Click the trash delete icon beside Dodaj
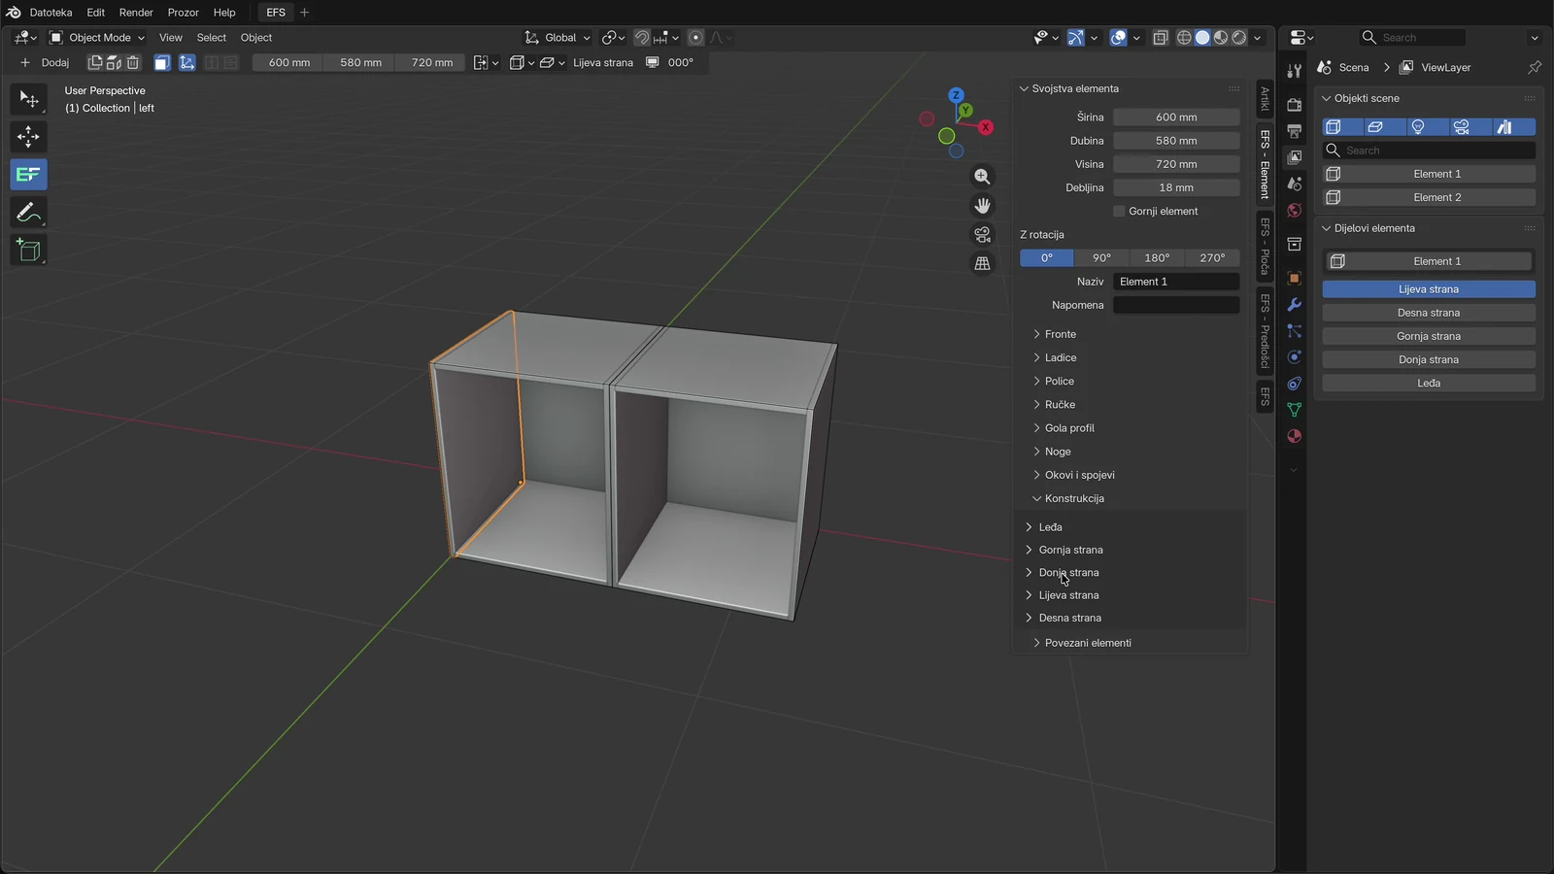Screen dimensions: 1554x874 (133, 62)
